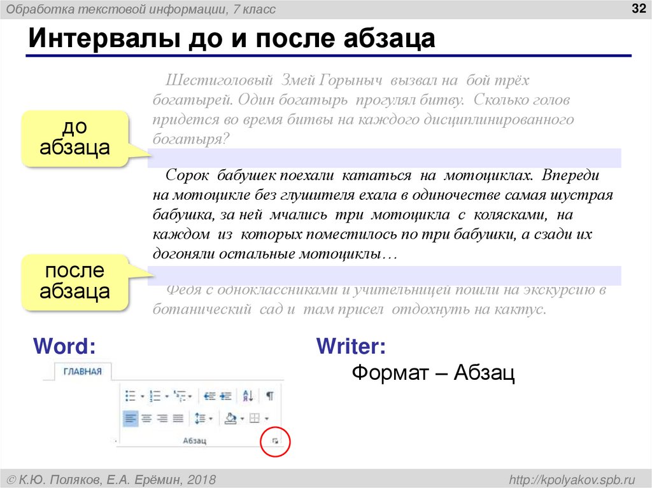This screenshot has width=652, height=488.
Task: Click the 'после абзаца' callout
Action: pyautogui.click(x=75, y=282)
